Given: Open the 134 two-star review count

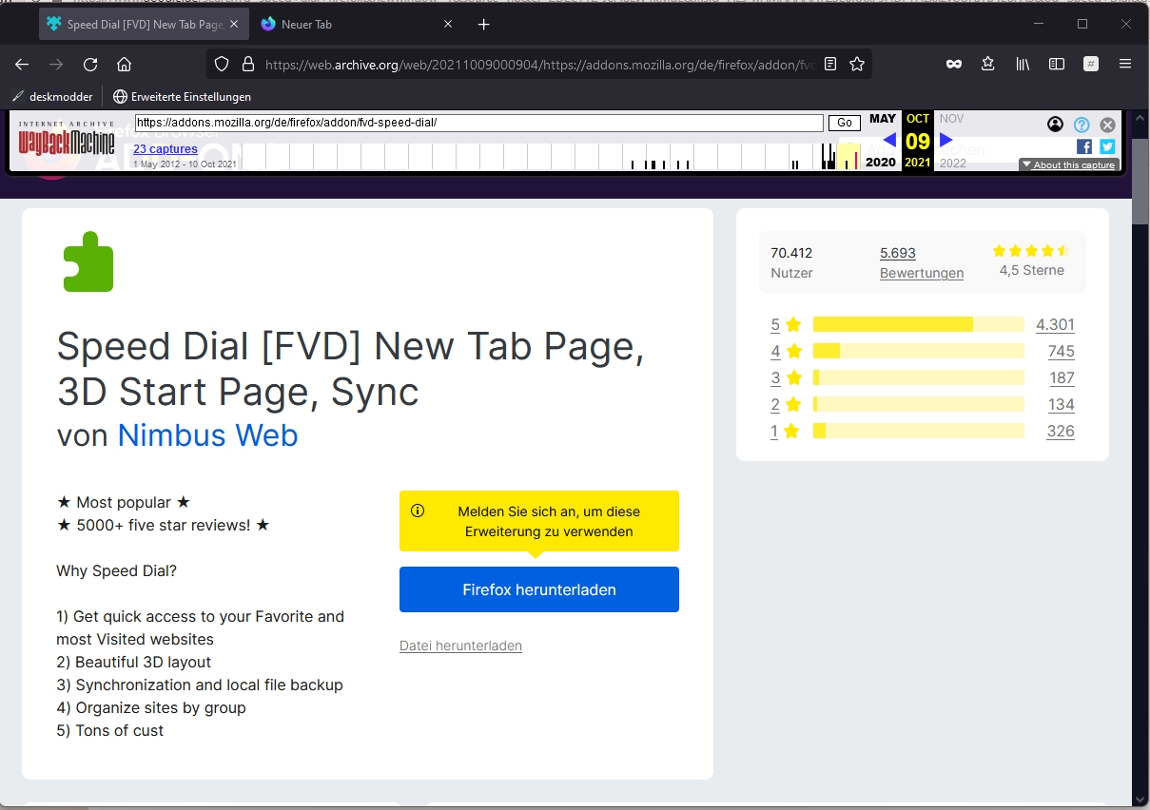Looking at the screenshot, I should click(x=1061, y=405).
